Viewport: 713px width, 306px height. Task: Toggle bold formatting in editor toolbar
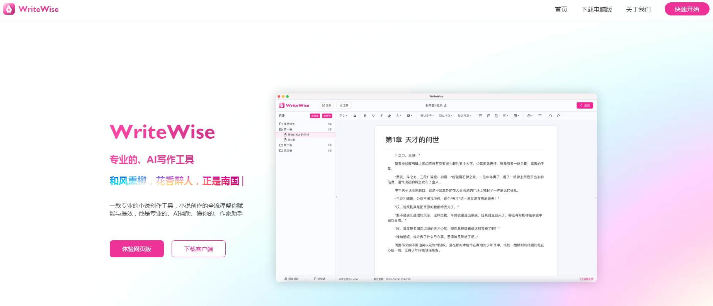[x=365, y=116]
